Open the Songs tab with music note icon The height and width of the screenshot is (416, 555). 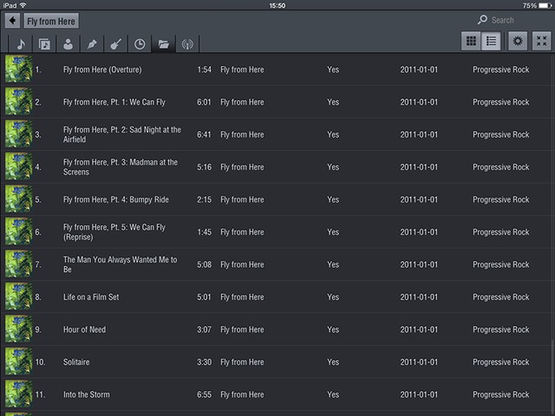click(21, 44)
